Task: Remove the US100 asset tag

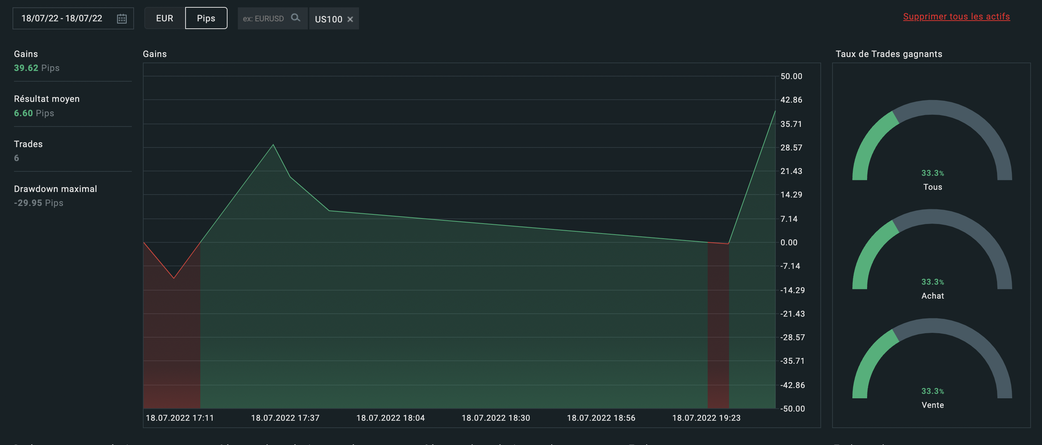Action: tap(350, 19)
